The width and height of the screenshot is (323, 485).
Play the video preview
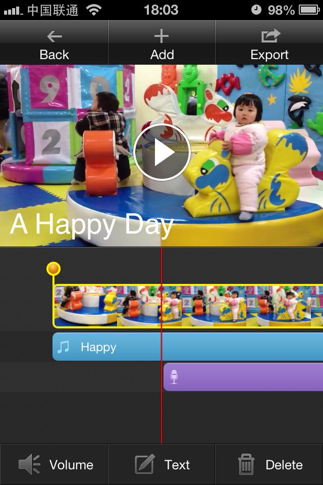pos(161,152)
